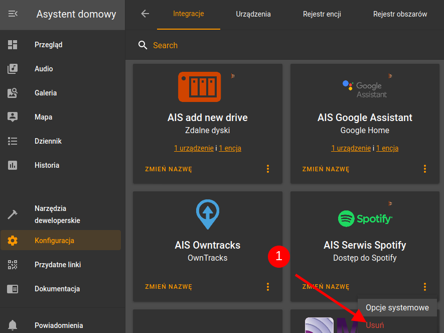Click the Google Home subtitle text
Screen dimensions: 444x333
365,131
